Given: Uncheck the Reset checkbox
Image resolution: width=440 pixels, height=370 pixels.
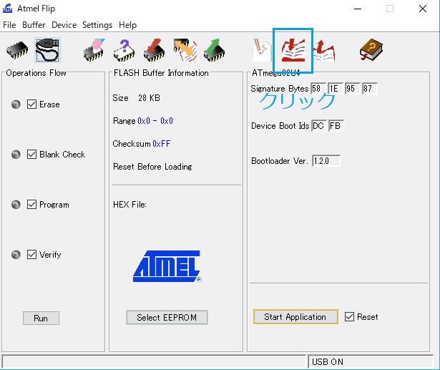Looking at the screenshot, I should (349, 316).
